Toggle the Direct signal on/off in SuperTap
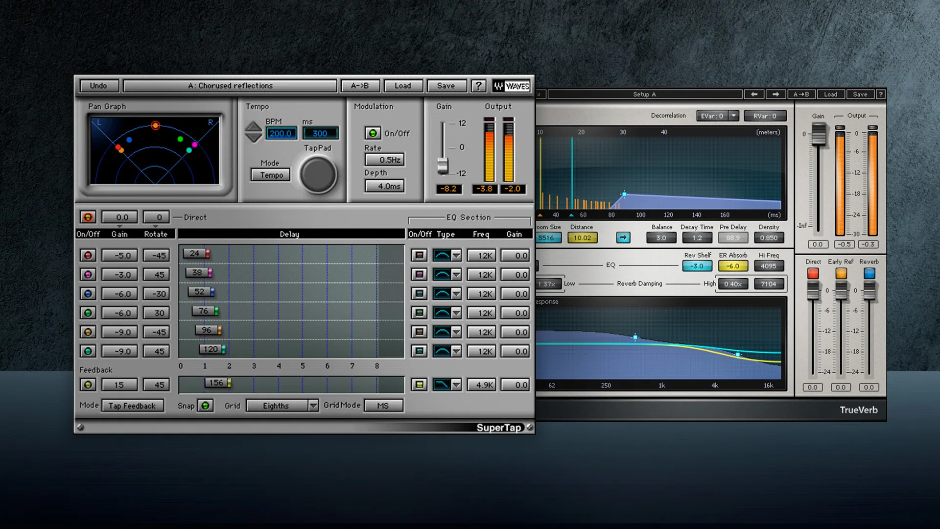 [x=88, y=217]
